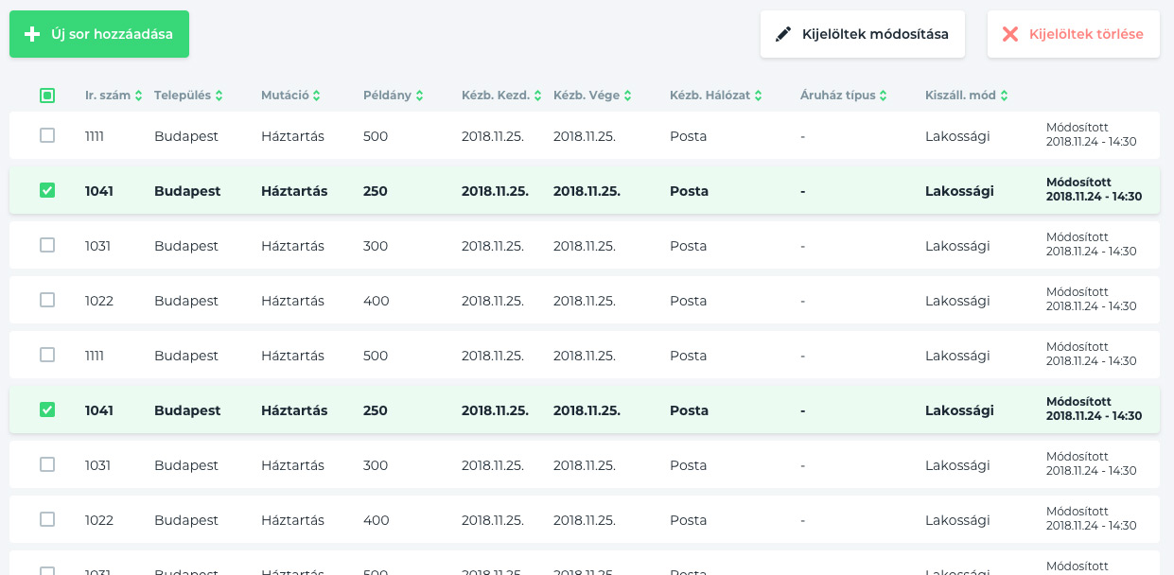The image size is (1174, 575).
Task: Click the Kézb. Kezd. date in second 1022 row
Action: pos(493,520)
